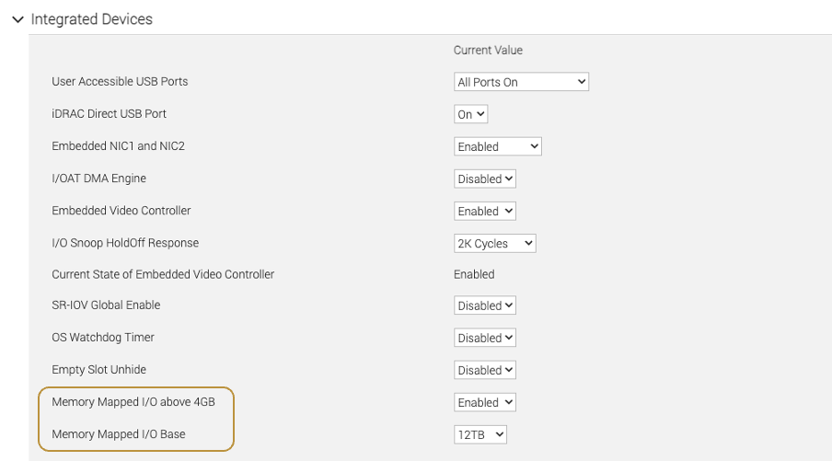This screenshot has width=832, height=461.
Task: Click the Memory Mapped I/O above 4GB label
Action: [133, 402]
